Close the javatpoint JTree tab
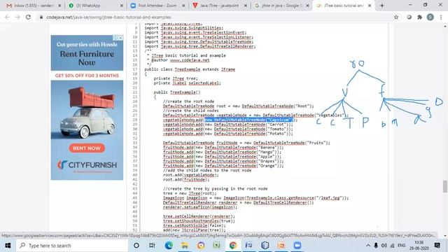This screenshot has height=252, width=448. 246,6
